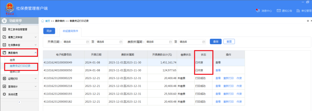This screenshot has height=111, width=312.
Task: Collapse sidebar with the double-arrow button
Action: point(19,102)
